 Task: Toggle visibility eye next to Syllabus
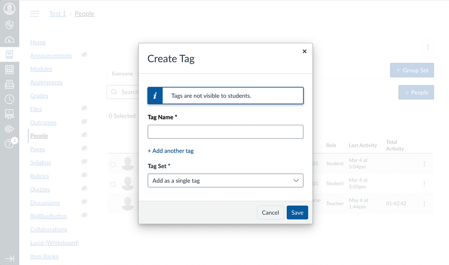(x=84, y=162)
